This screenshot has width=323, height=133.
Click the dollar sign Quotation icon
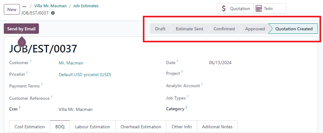point(224,9)
